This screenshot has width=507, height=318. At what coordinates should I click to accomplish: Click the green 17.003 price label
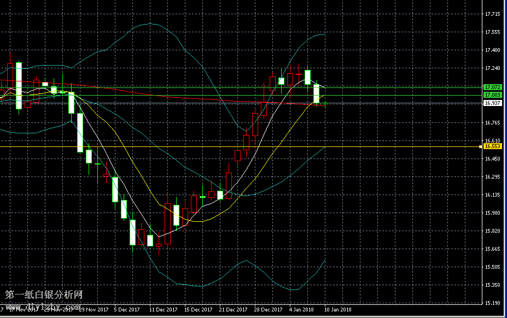point(492,95)
